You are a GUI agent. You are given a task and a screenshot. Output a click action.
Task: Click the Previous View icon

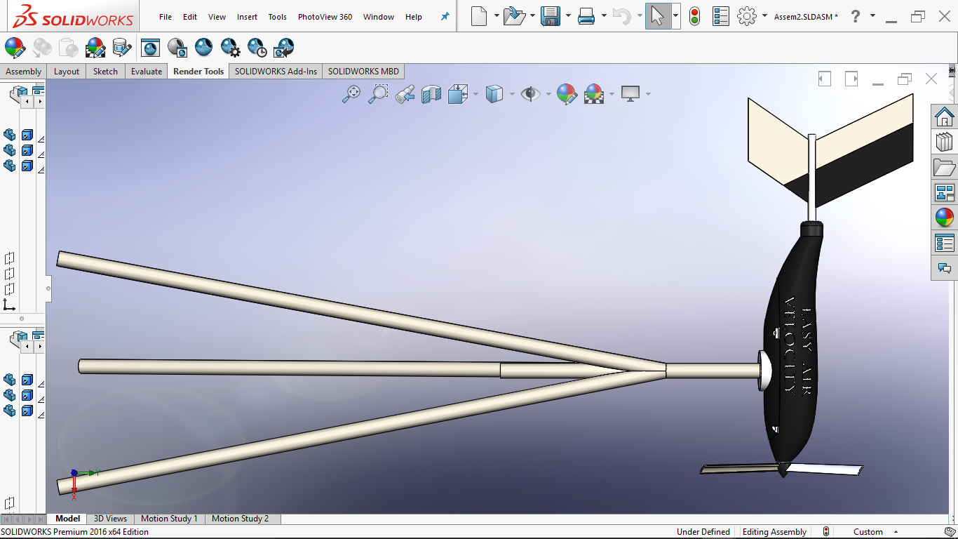pos(405,93)
